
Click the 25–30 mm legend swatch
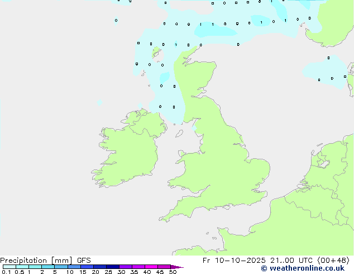click(x=113, y=267)
